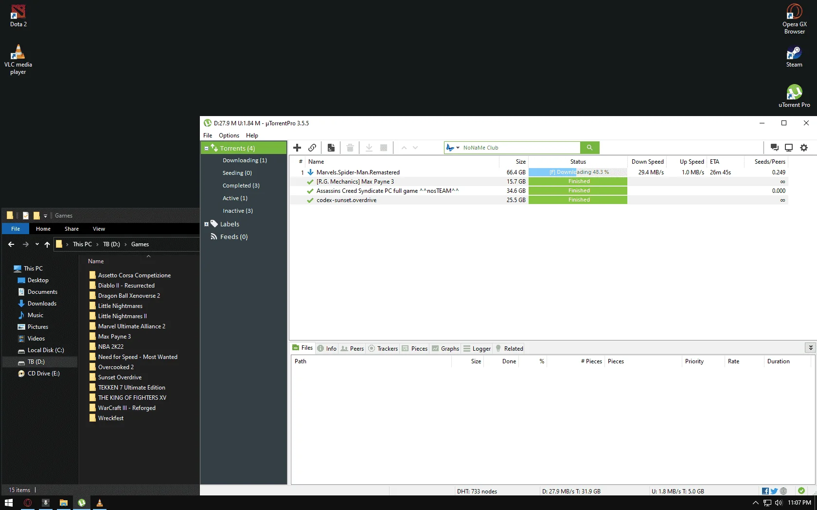Create a new torrent file icon

[331, 148]
